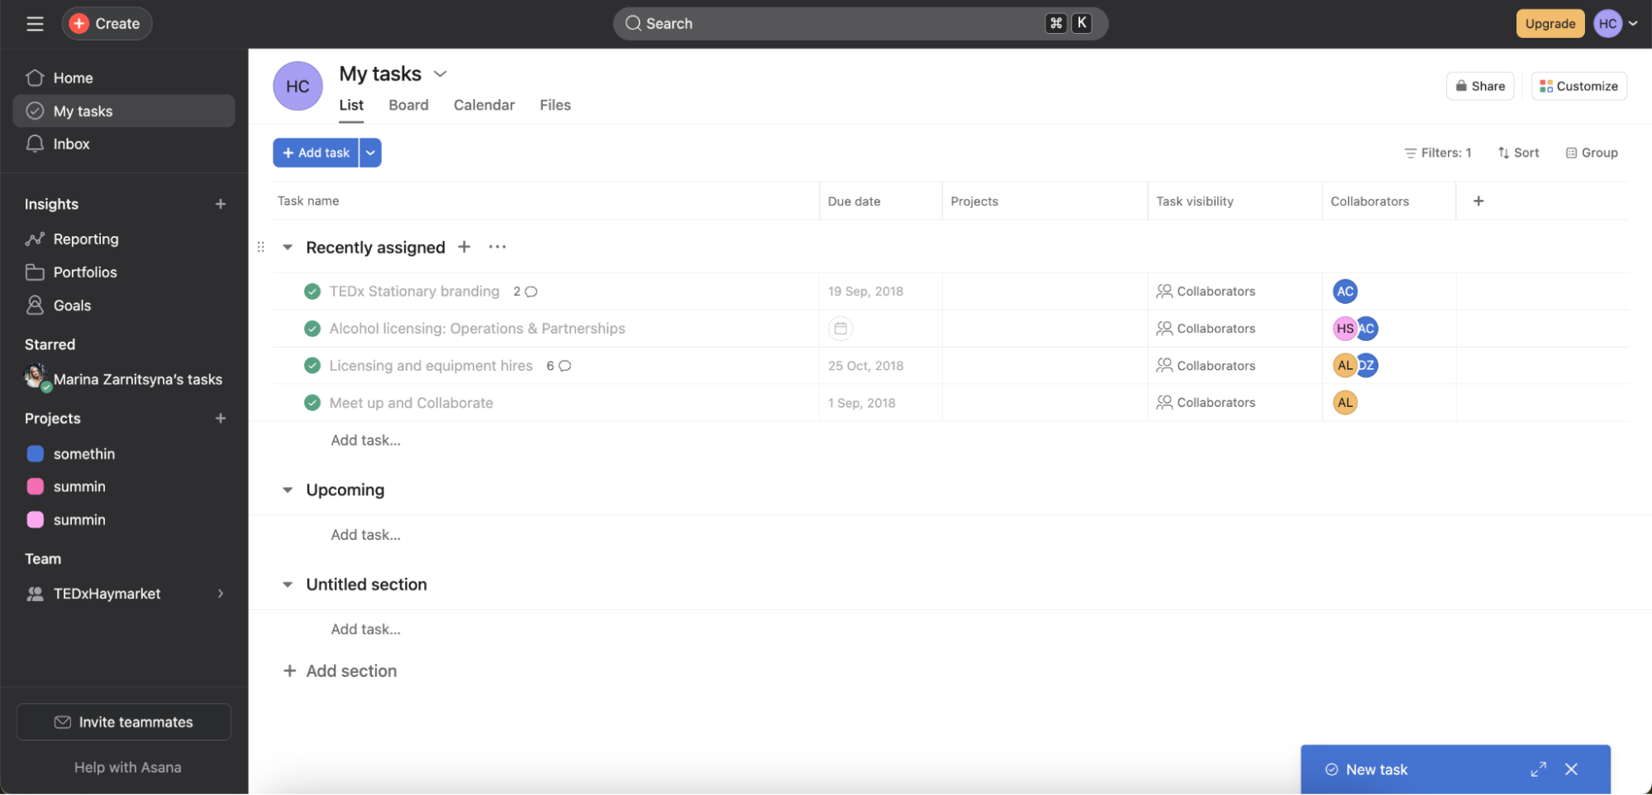Viewport: 1652px width, 795px height.
Task: Uncheck Alcohol licensing task completion
Action: click(x=312, y=329)
